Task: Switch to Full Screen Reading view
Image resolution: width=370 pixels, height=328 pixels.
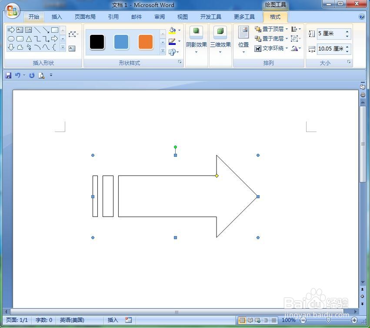Action: (x=250, y=320)
